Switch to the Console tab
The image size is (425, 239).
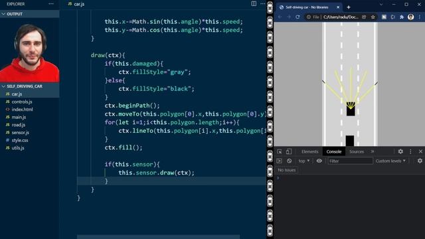click(x=333, y=151)
